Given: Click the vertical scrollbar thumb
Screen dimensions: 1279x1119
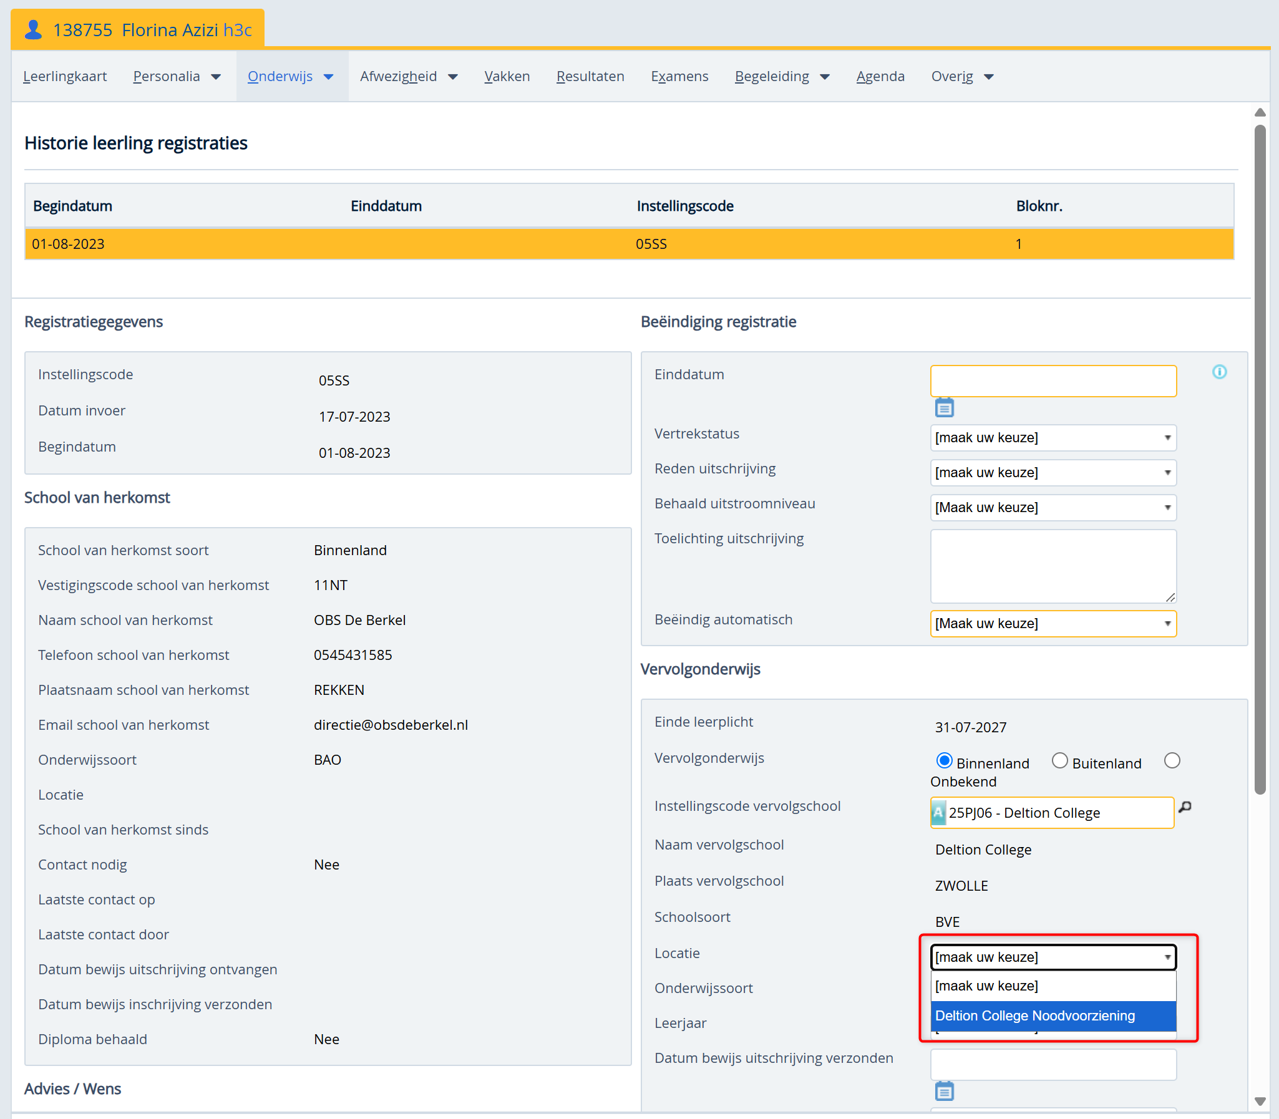Looking at the screenshot, I should point(1260,459).
